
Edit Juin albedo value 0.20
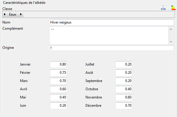click(x=58, y=106)
